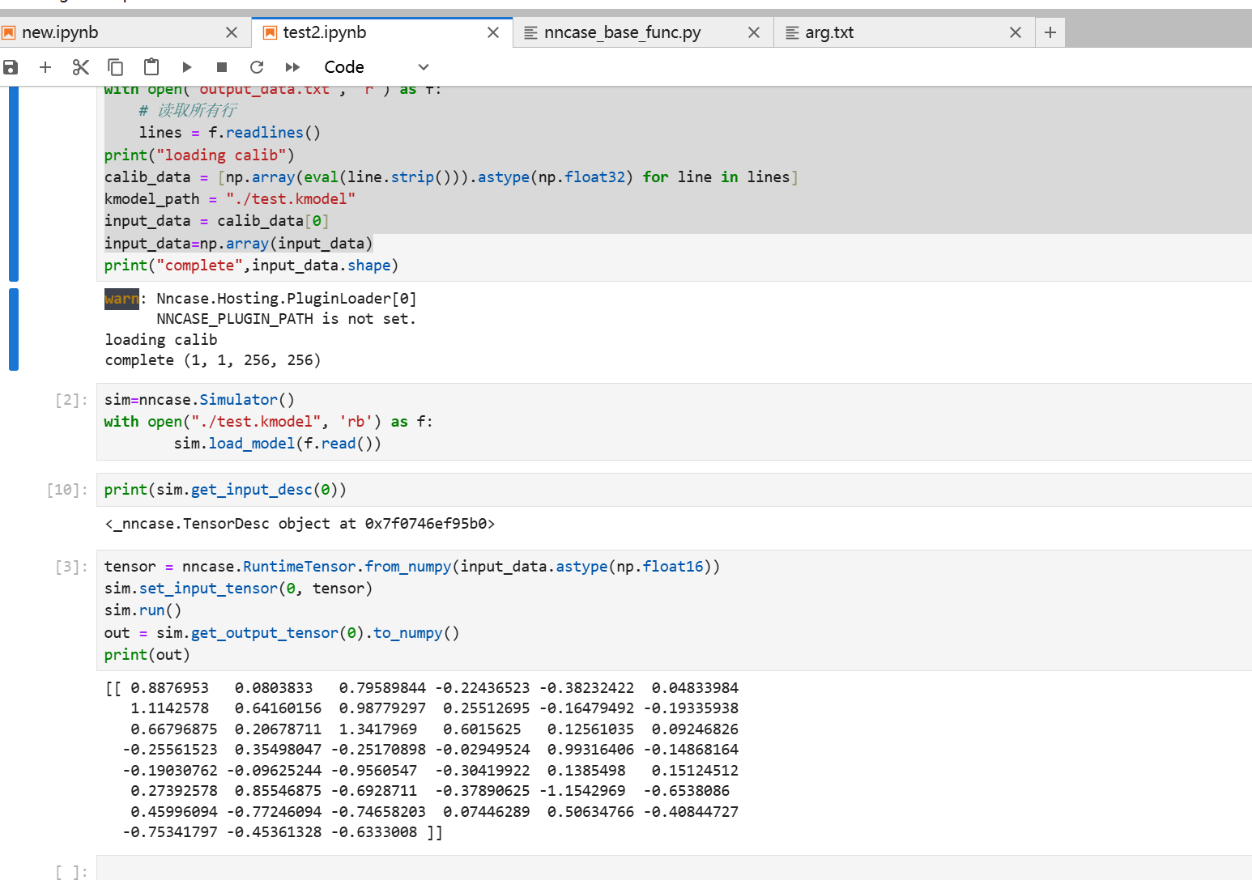Open a new launcher tab with plus button
The height and width of the screenshot is (880, 1252).
coord(1050,32)
